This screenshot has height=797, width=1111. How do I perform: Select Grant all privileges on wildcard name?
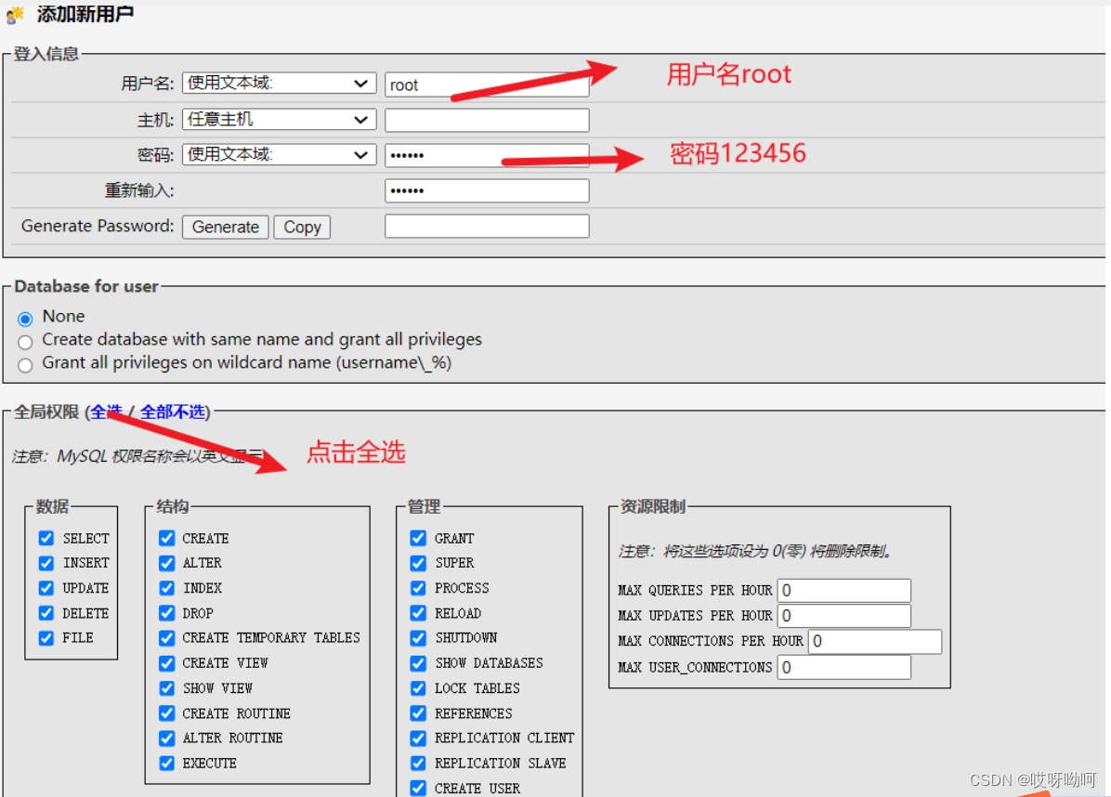25,364
